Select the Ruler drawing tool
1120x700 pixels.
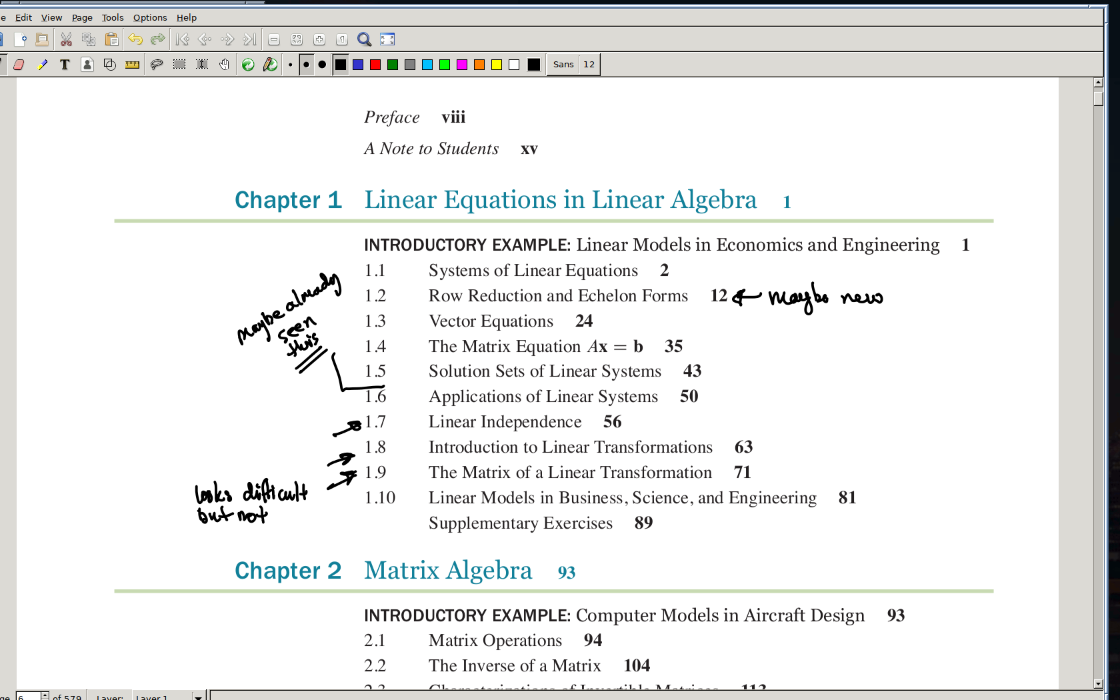[132, 64]
